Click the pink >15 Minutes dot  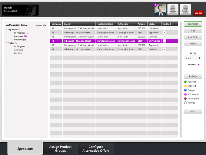point(185,95)
